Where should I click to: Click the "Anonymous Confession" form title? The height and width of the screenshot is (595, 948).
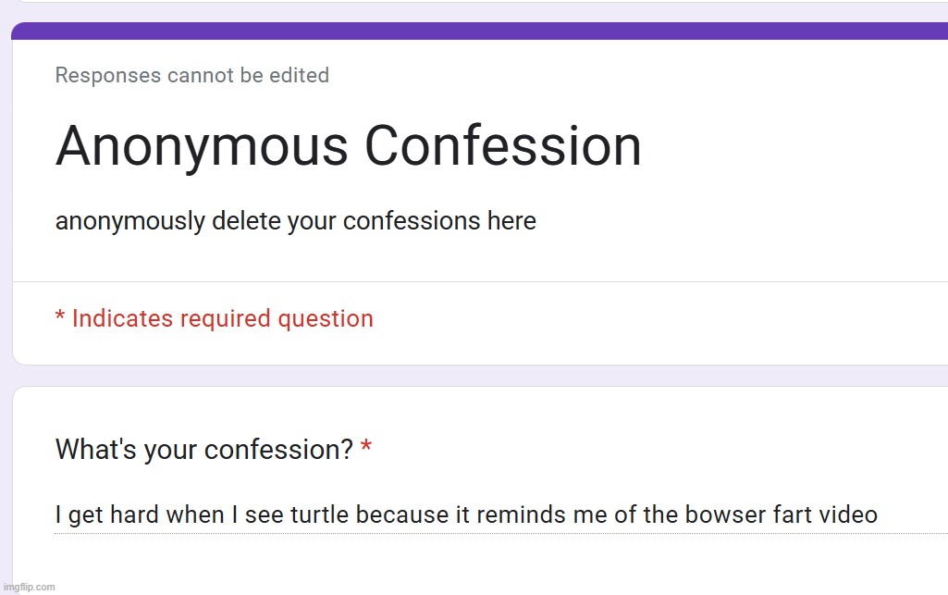348,146
